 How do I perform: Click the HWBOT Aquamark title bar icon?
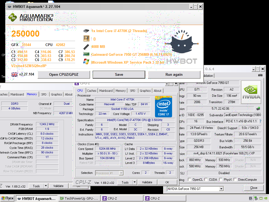pyautogui.click(x=9, y=7)
